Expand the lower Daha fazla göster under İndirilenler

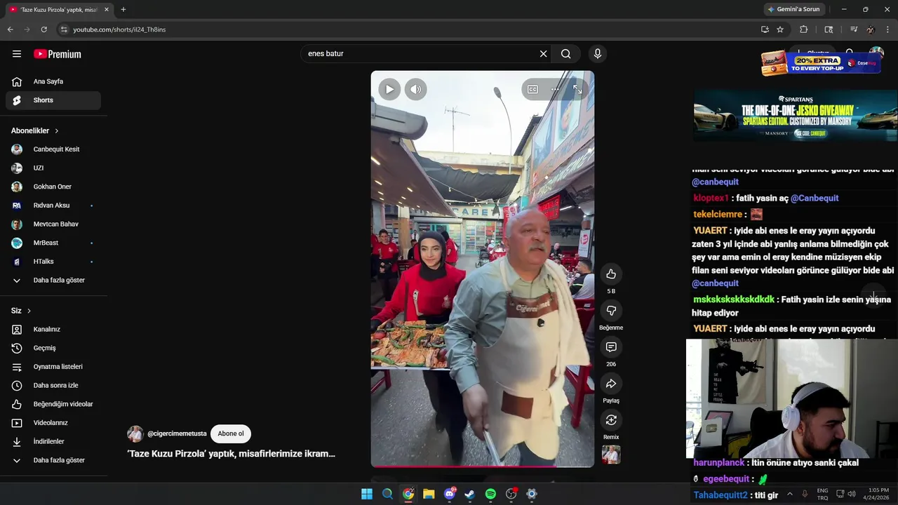(x=53, y=460)
